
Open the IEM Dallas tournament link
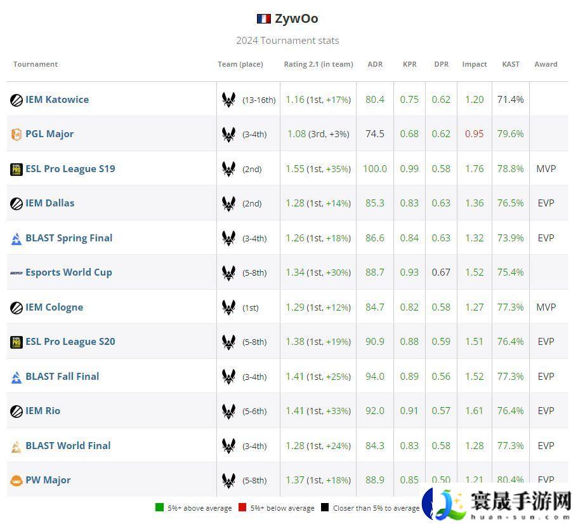tap(50, 203)
